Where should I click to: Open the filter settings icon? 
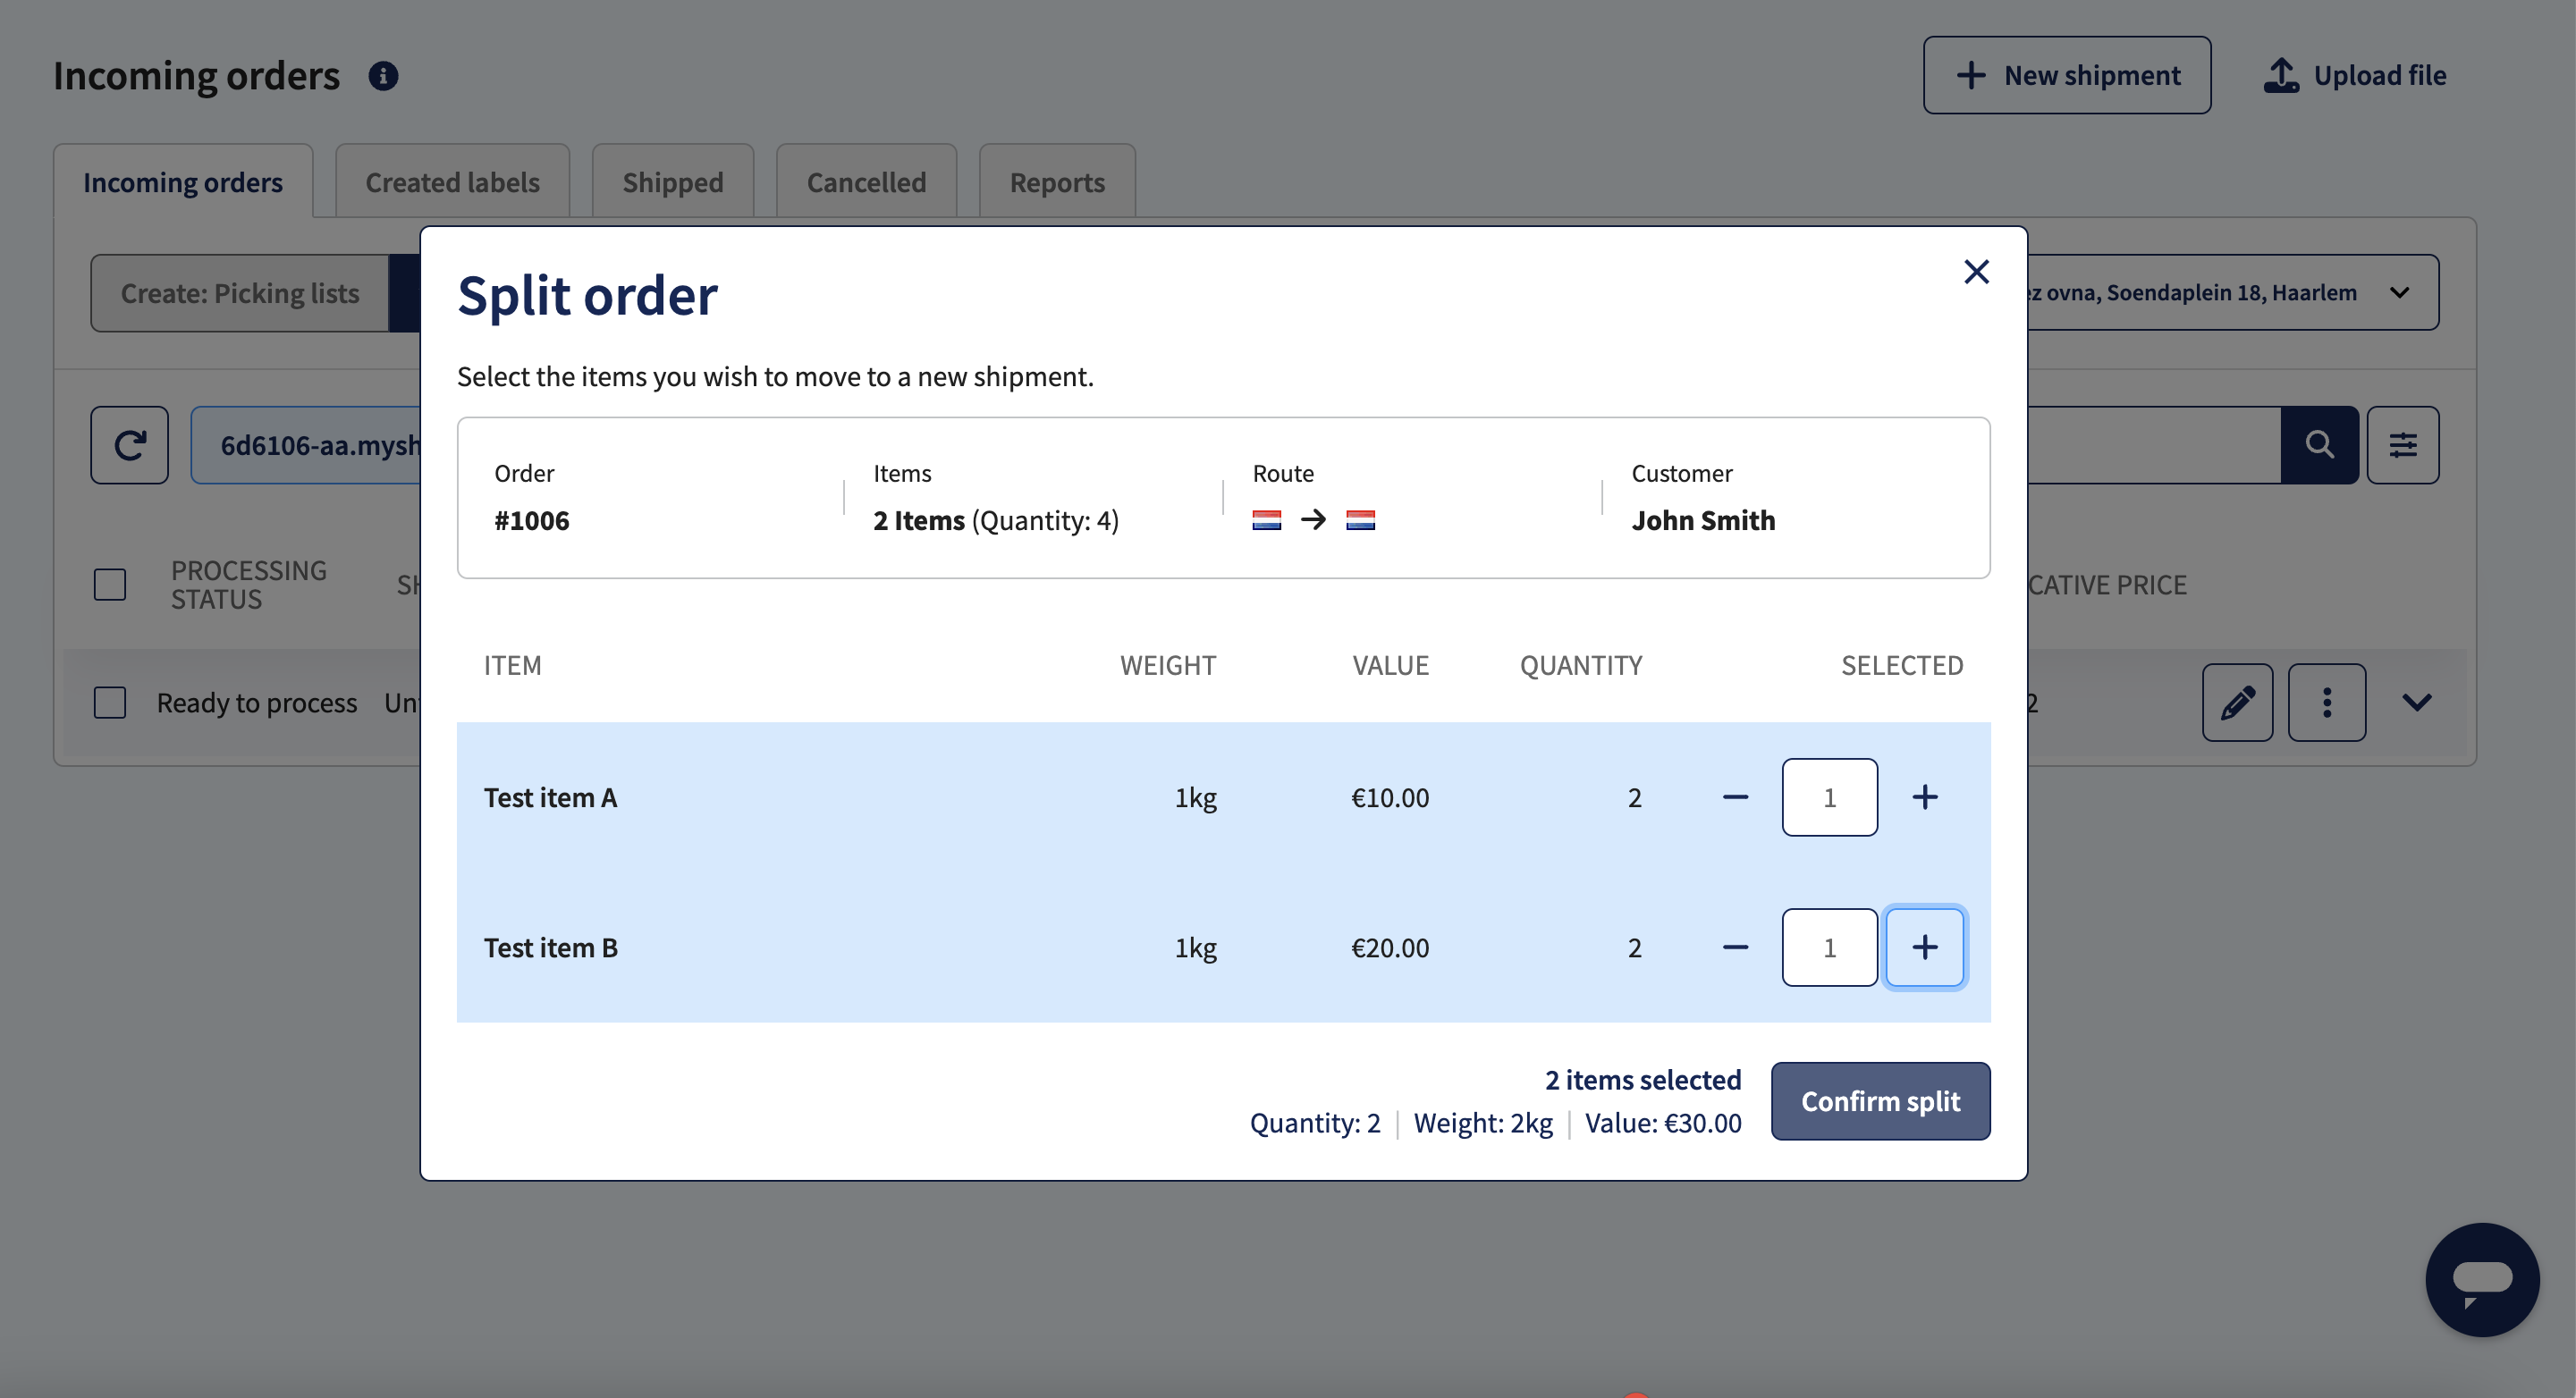pyautogui.click(x=2402, y=445)
